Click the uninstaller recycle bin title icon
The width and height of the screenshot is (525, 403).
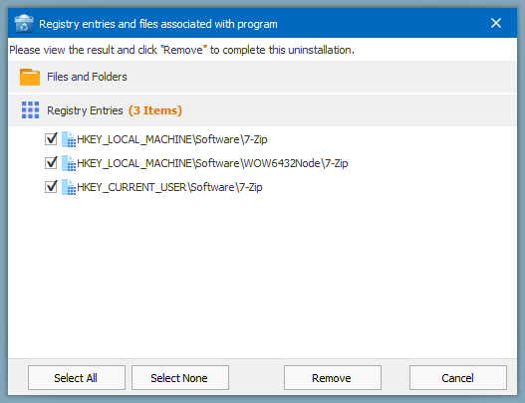(x=24, y=24)
